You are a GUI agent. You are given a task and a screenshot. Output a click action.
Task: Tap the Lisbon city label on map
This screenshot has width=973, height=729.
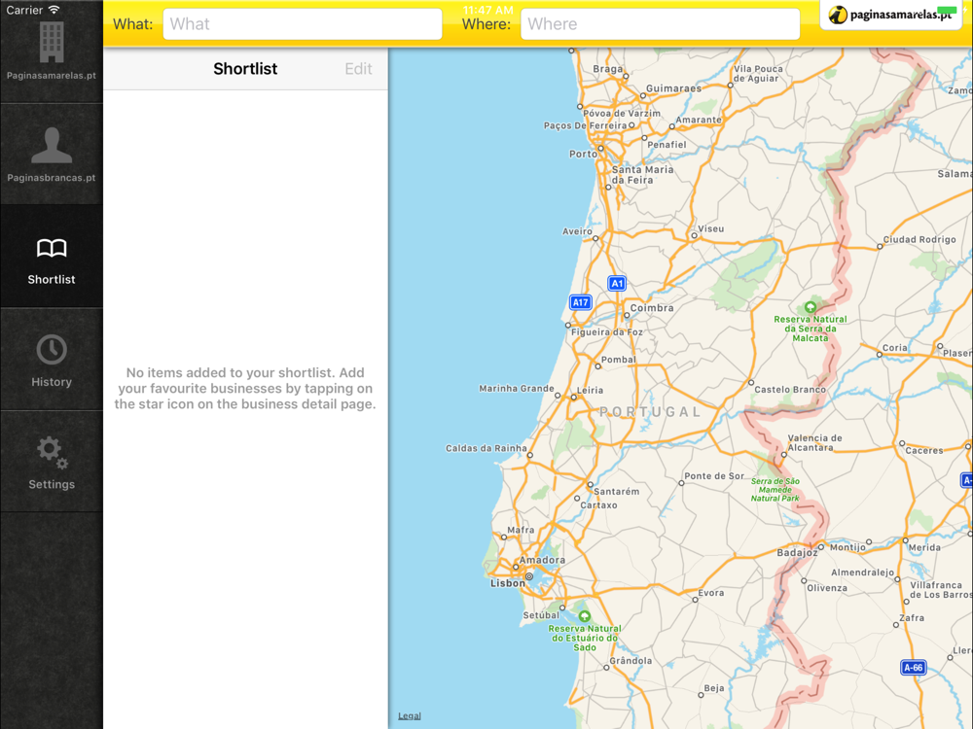(508, 583)
